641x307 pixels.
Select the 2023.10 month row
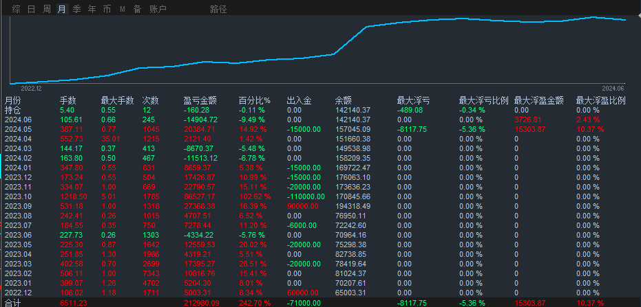pos(19,196)
